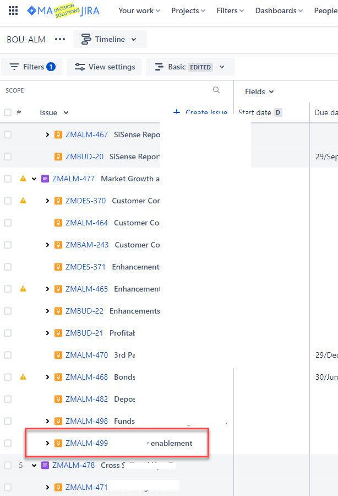This screenshot has height=496, width=338.
Task: Check the box for ZMALM-477 row
Action: (x=8, y=179)
